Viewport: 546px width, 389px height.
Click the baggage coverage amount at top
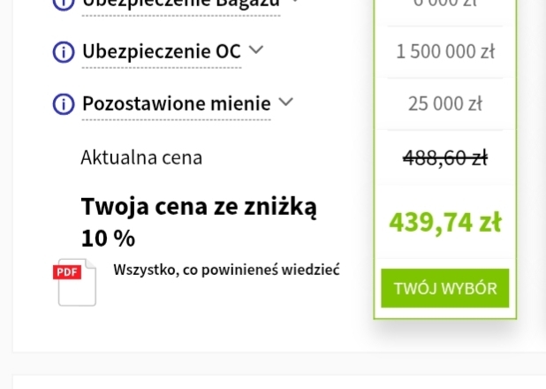(445, 4)
